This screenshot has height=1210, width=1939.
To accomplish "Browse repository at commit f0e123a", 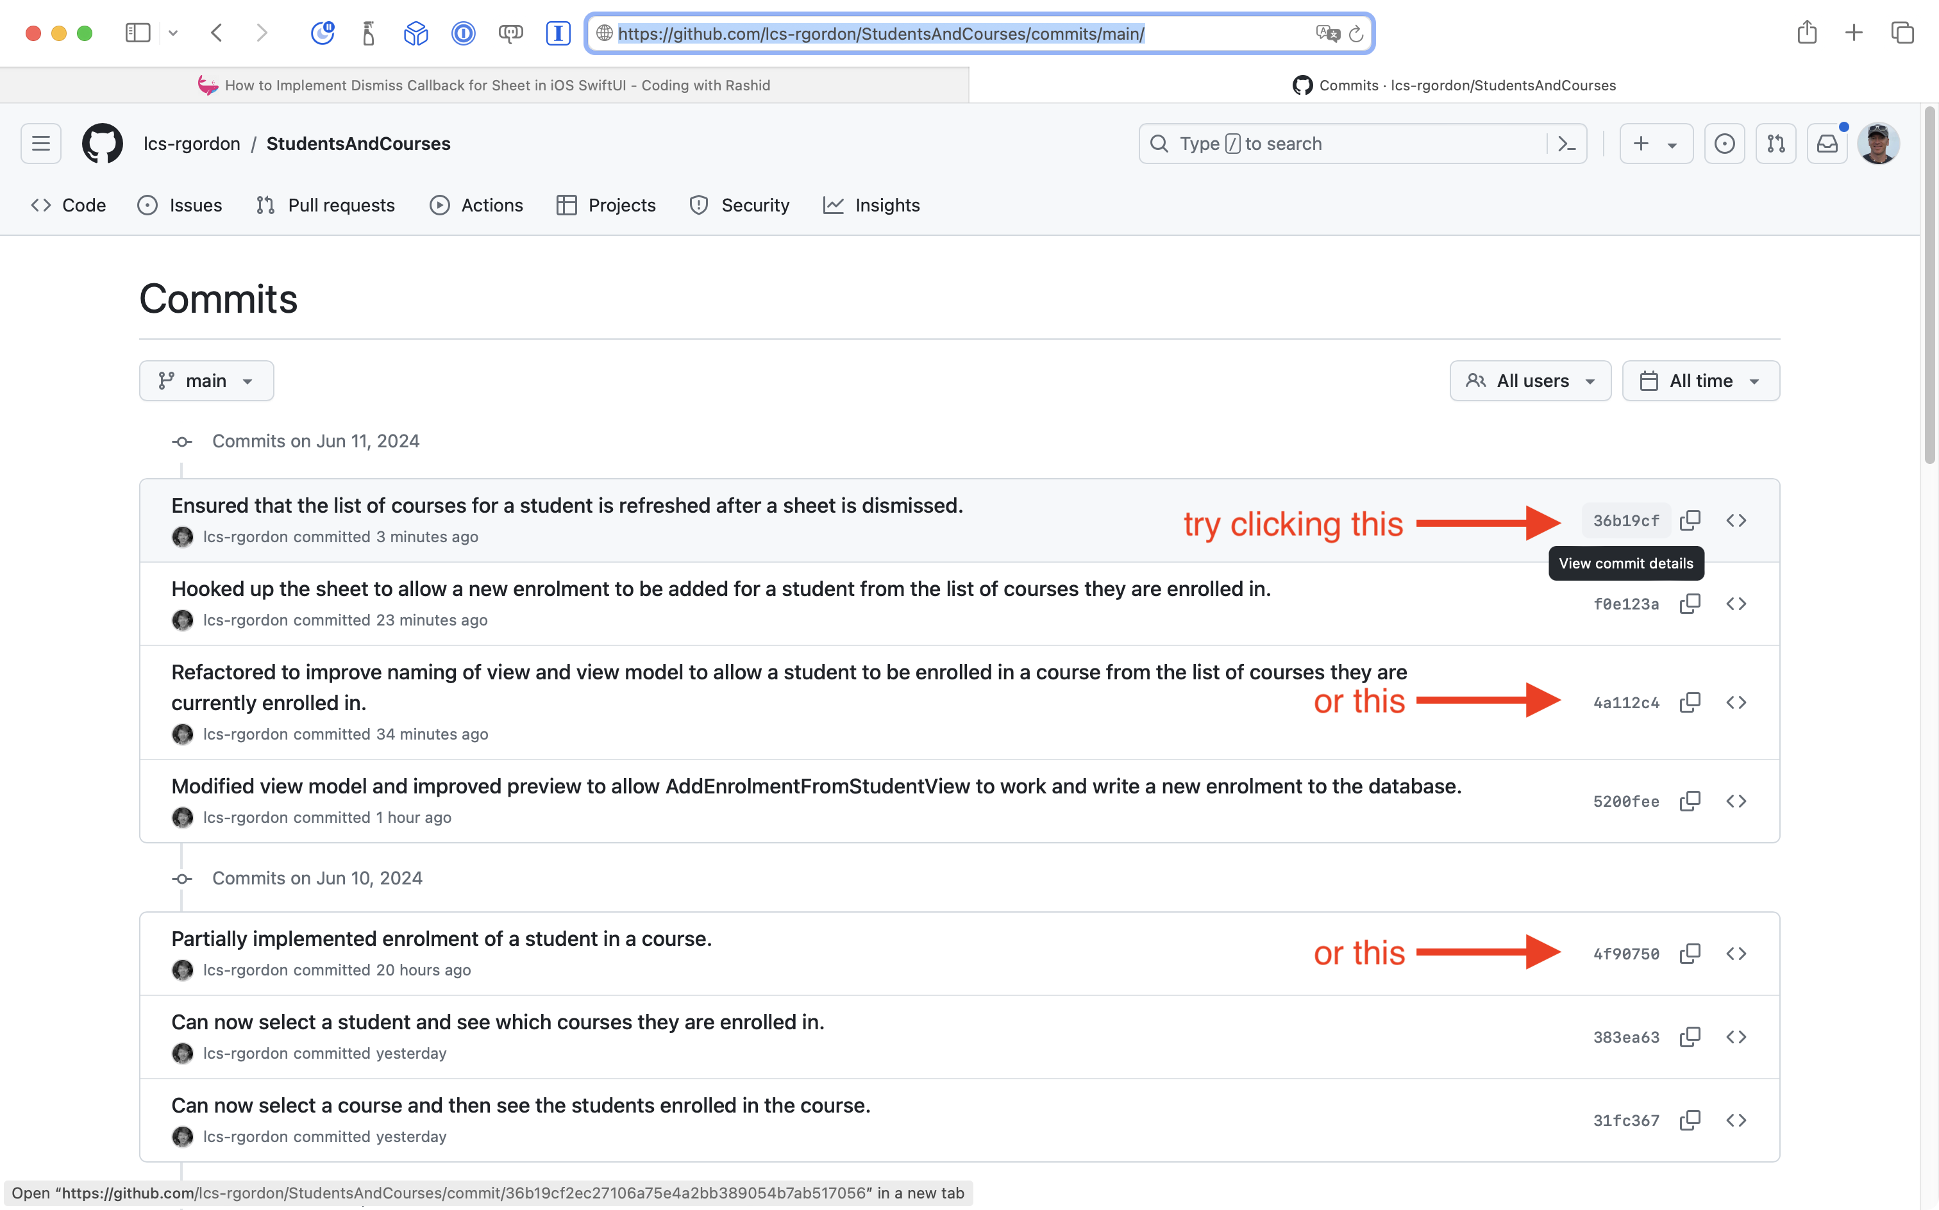I will (1736, 604).
